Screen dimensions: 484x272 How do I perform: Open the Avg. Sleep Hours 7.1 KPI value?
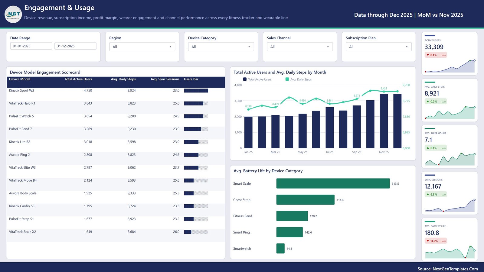pyautogui.click(x=428, y=140)
